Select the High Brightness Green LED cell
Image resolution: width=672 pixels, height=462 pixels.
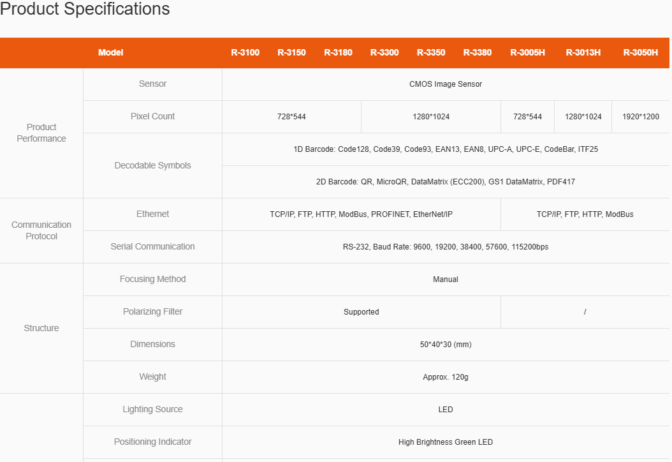pyautogui.click(x=445, y=442)
